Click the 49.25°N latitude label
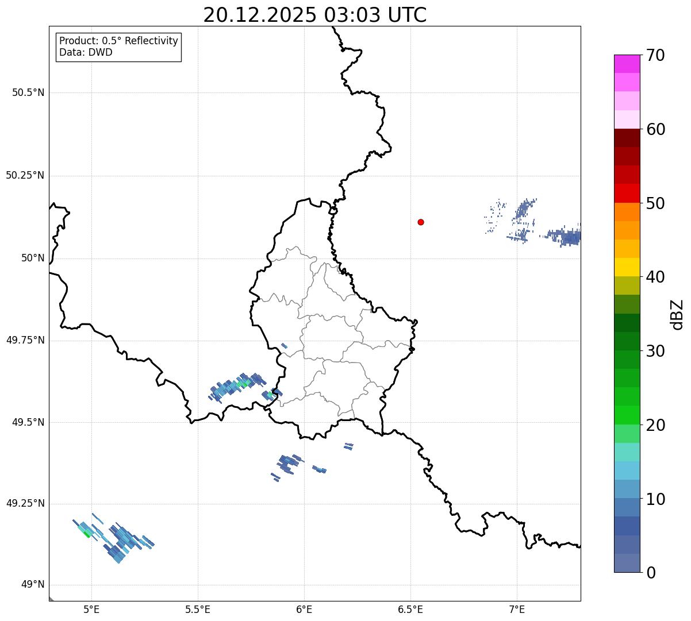Screen dimensions: 691x621 tap(25, 503)
